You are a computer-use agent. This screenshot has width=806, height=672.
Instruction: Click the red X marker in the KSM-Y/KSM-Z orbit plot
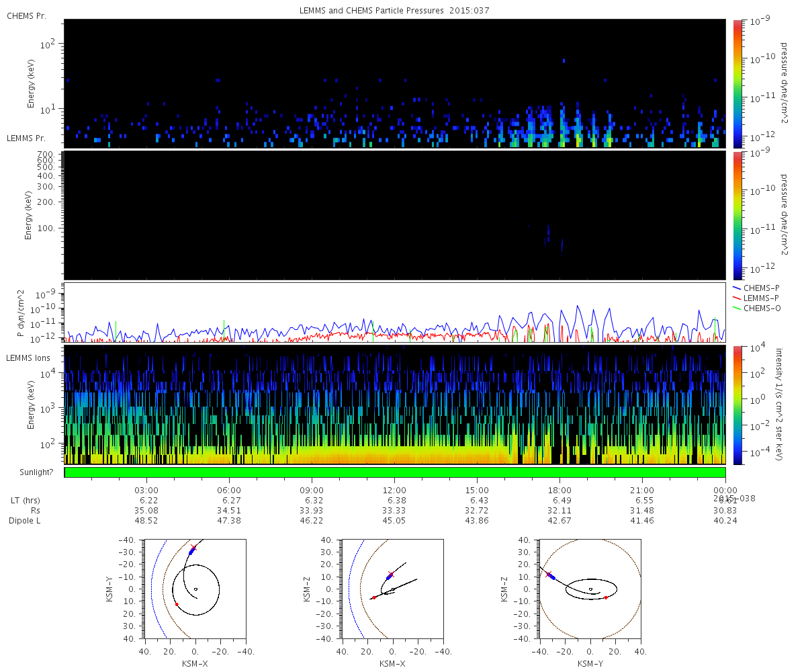click(x=549, y=575)
